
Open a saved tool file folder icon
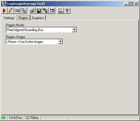point(32,11)
